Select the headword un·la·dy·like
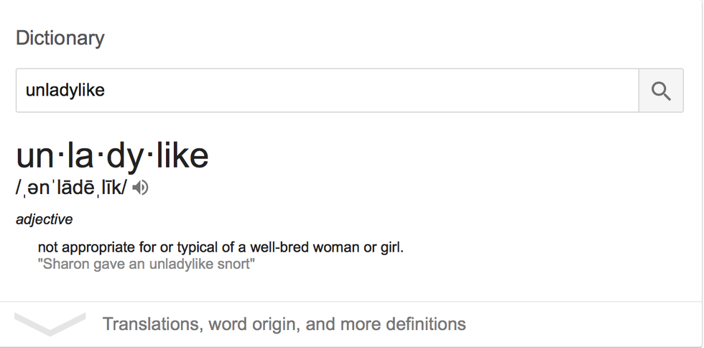The image size is (704, 348). (112, 156)
